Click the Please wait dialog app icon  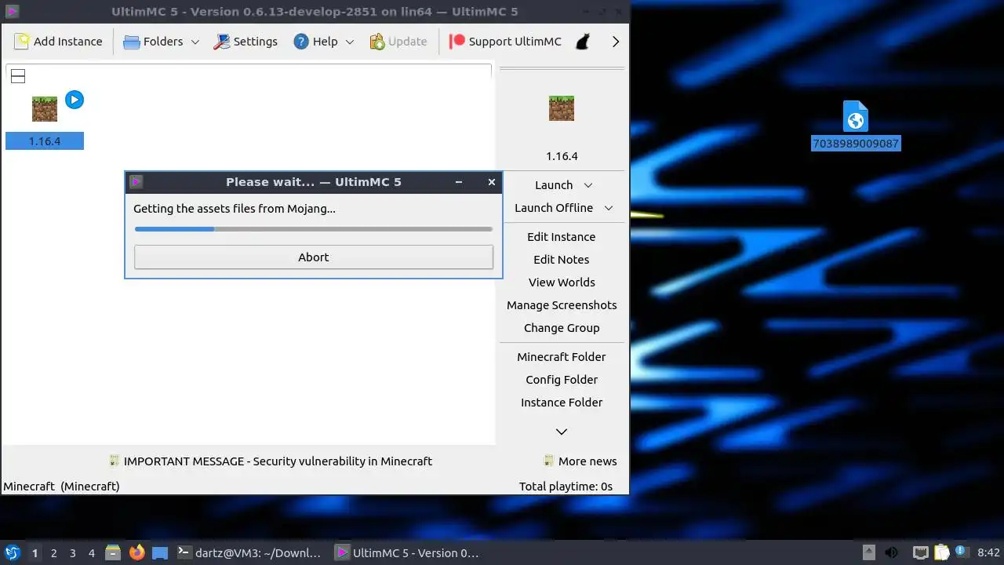pos(136,182)
